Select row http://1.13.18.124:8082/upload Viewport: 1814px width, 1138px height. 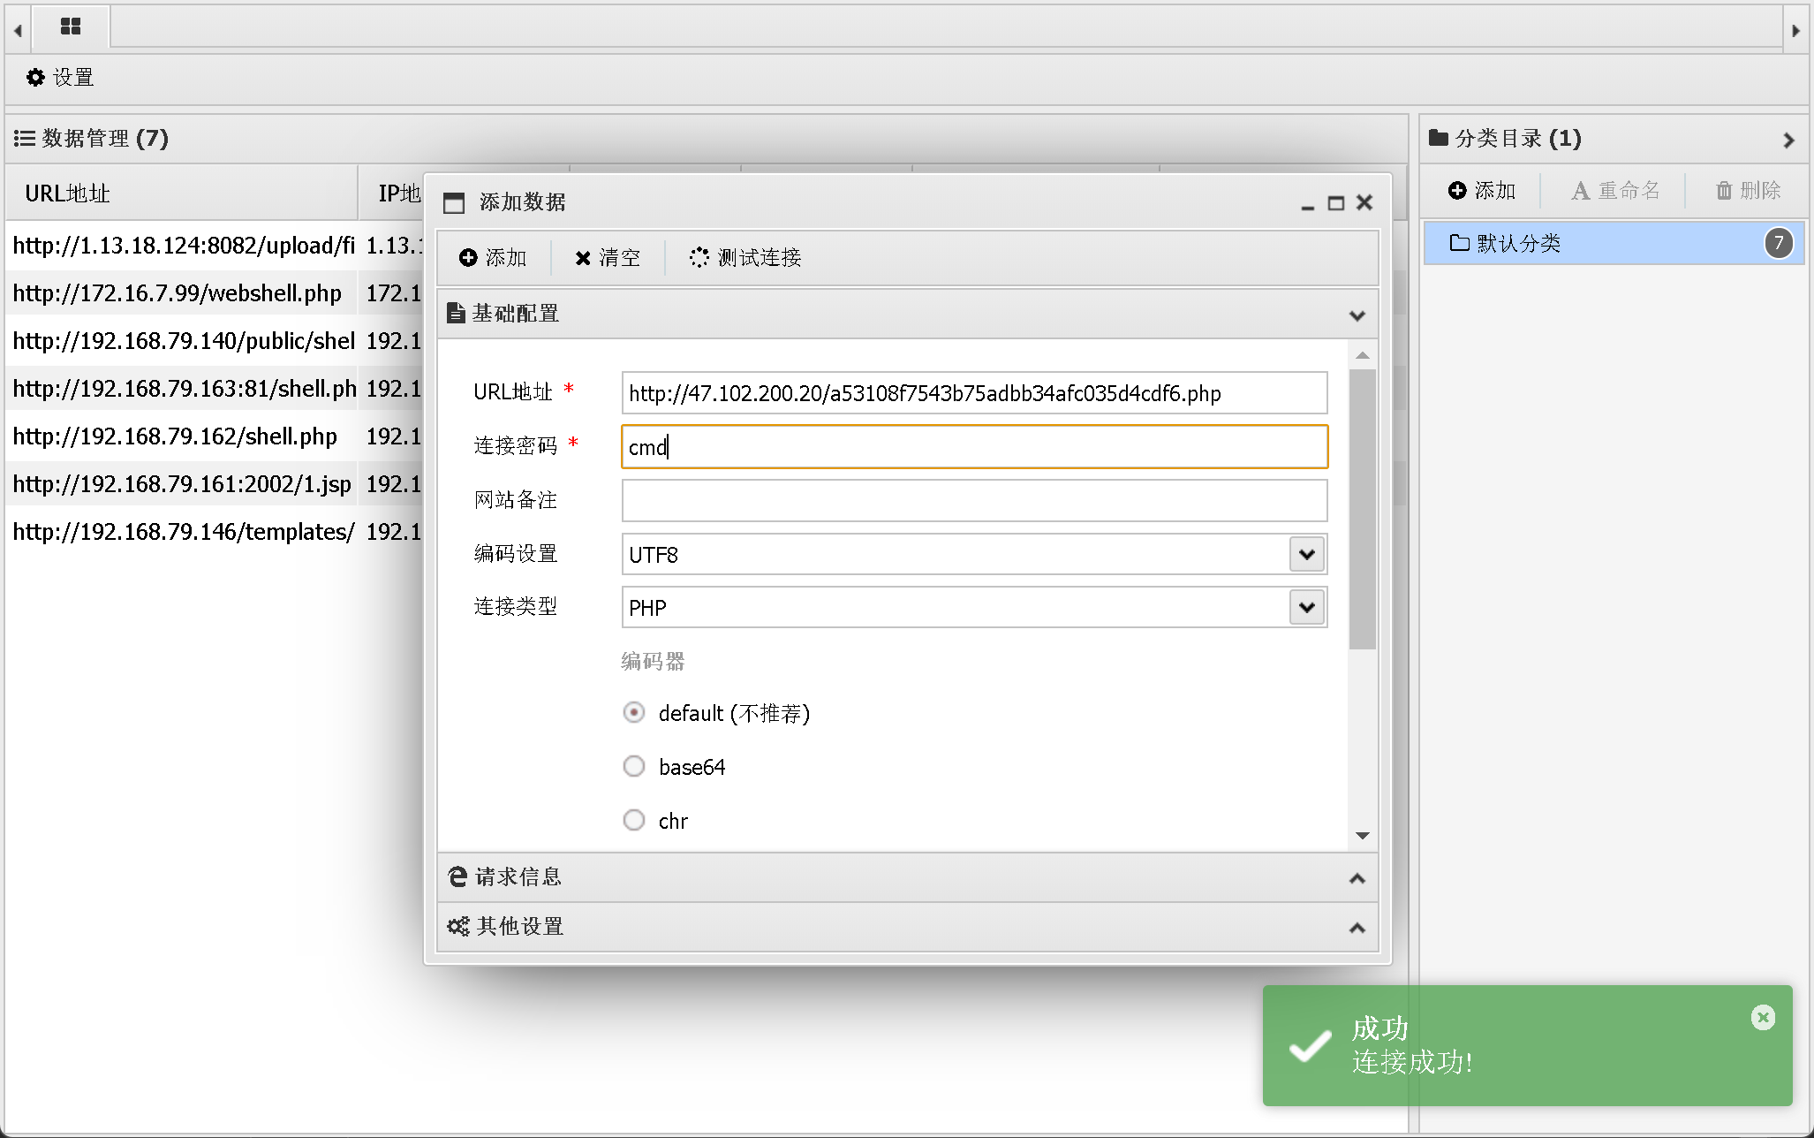[184, 246]
